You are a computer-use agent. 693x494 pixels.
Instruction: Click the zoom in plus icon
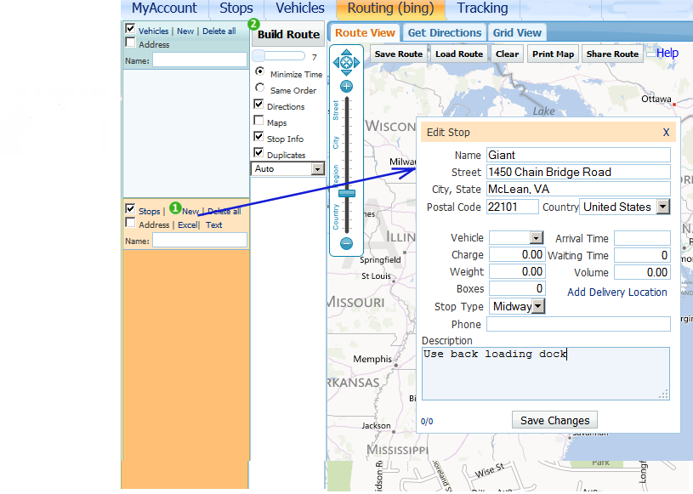(x=347, y=86)
